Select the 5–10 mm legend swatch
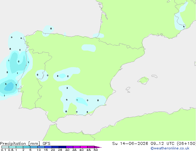The width and height of the screenshot is (196, 151). (x=34, y=147)
